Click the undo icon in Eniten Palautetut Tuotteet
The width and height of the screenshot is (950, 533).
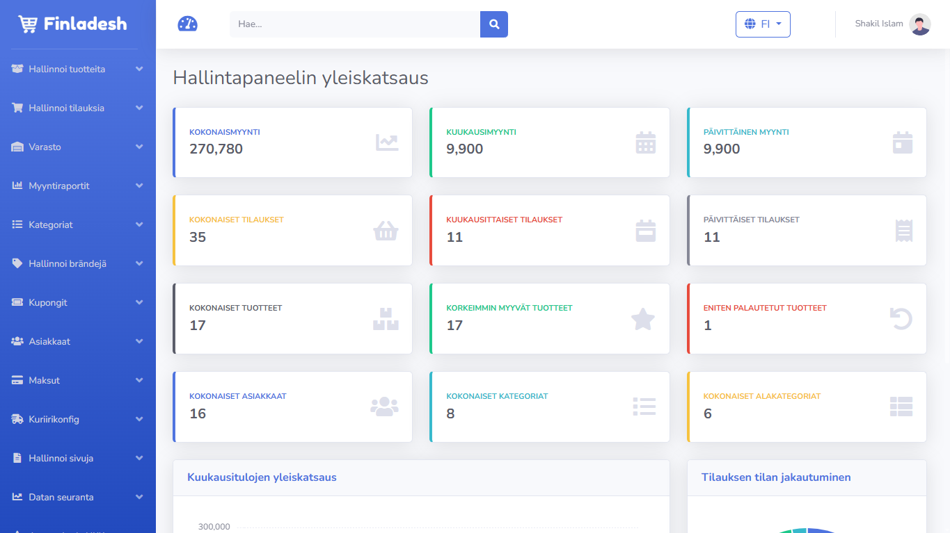coord(901,319)
